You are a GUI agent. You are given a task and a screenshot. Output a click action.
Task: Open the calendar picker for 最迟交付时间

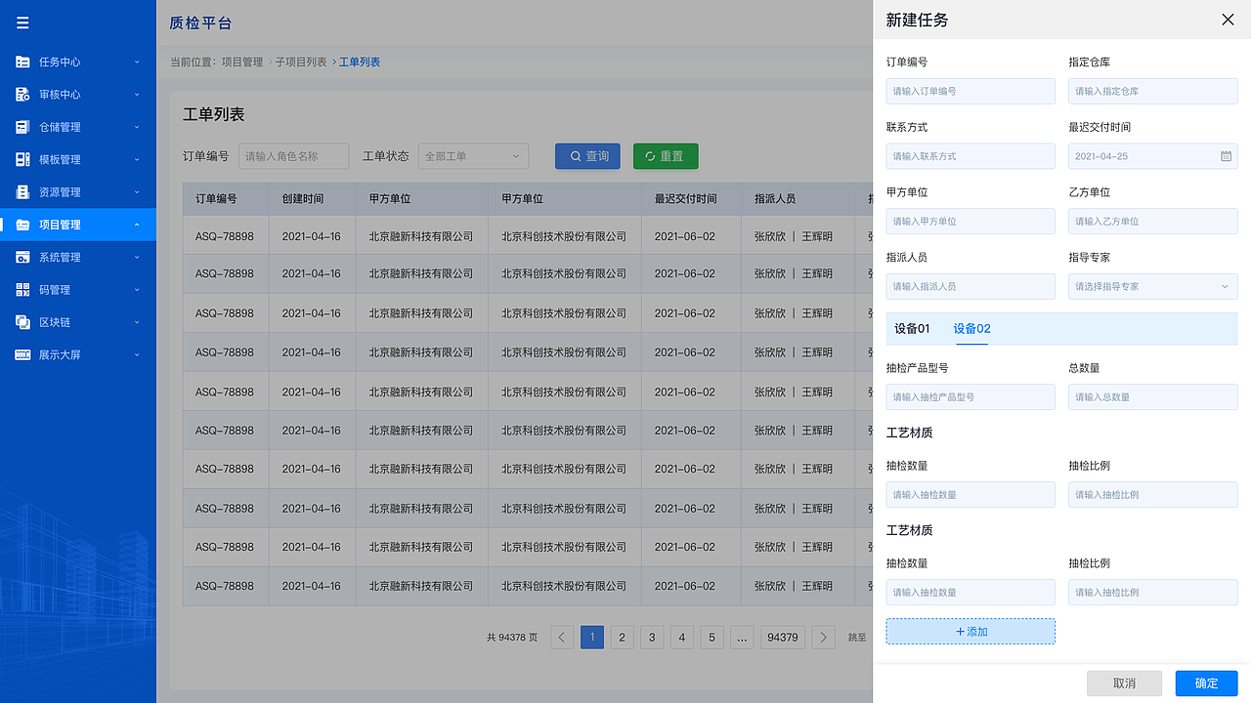pos(1226,156)
